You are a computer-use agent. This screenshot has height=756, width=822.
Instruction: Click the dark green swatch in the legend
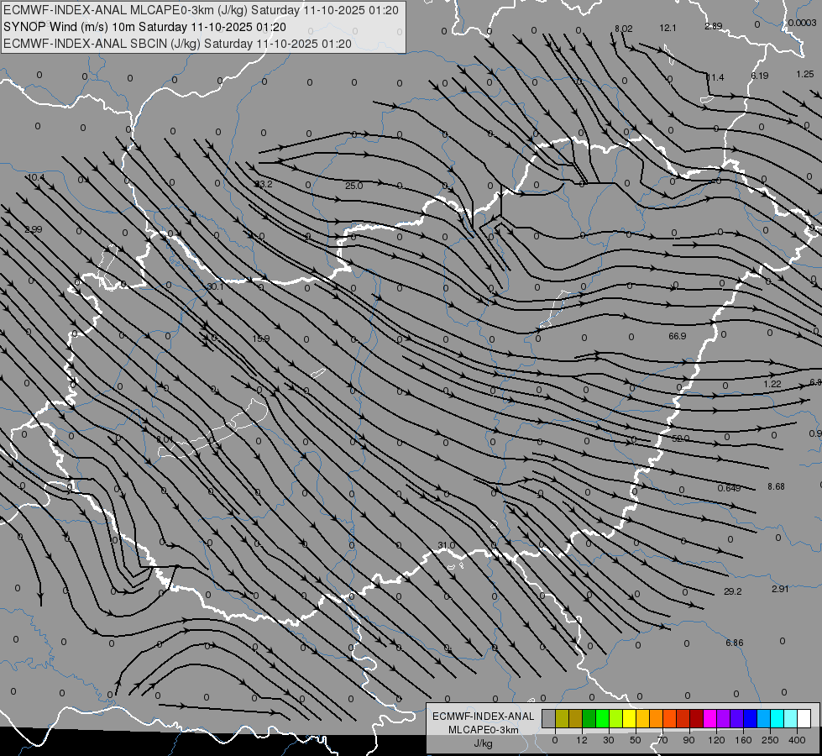(x=589, y=718)
